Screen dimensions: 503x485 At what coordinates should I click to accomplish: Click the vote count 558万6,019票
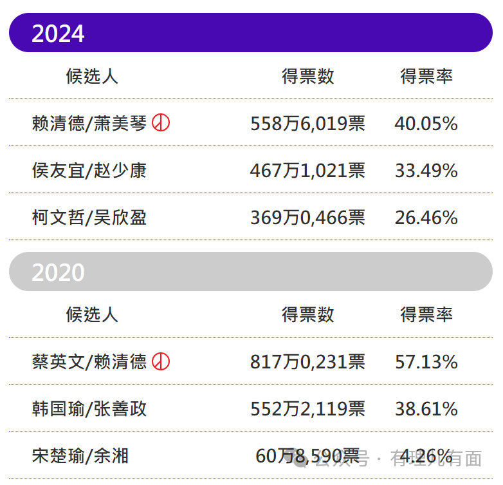pyautogui.click(x=307, y=123)
